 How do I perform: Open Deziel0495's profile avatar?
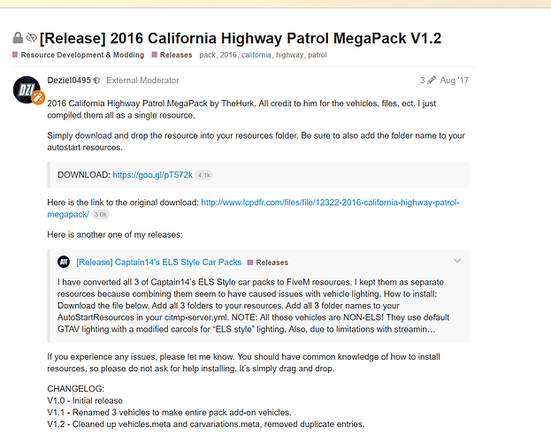tap(27, 90)
